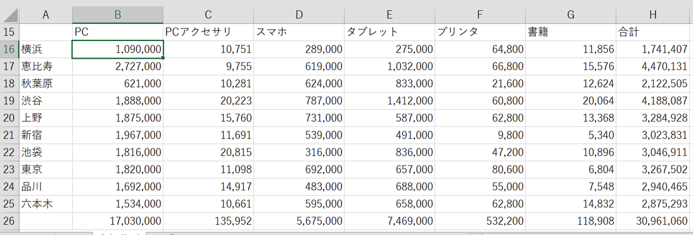Select the 東京 cell
Screen dimensions: 693x235
(x=46, y=169)
